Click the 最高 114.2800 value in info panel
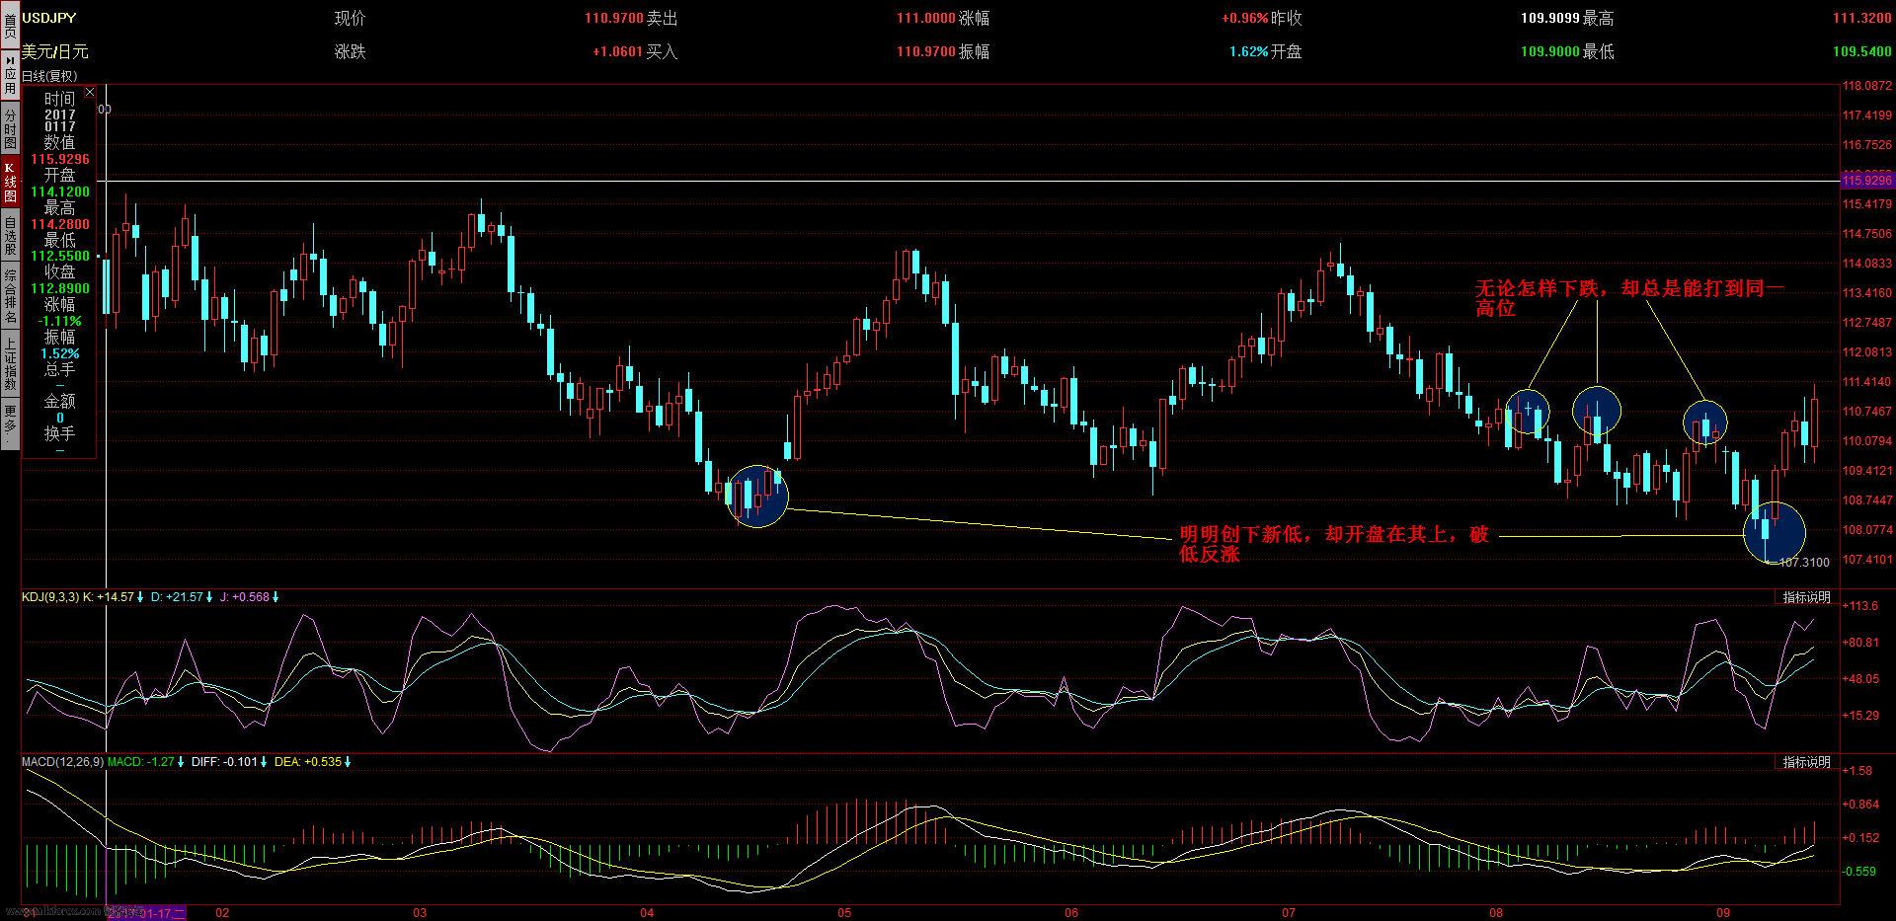 click(x=59, y=224)
